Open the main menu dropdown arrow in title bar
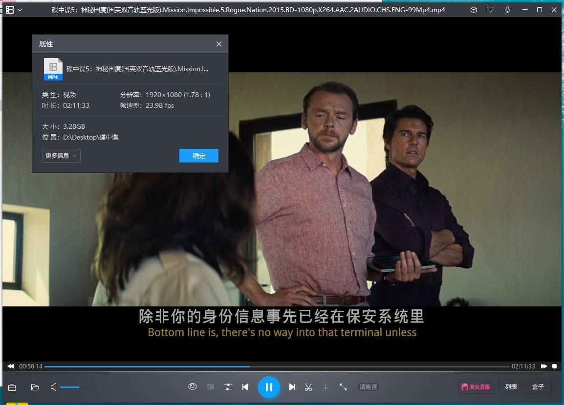The image size is (564, 405). [x=20, y=10]
